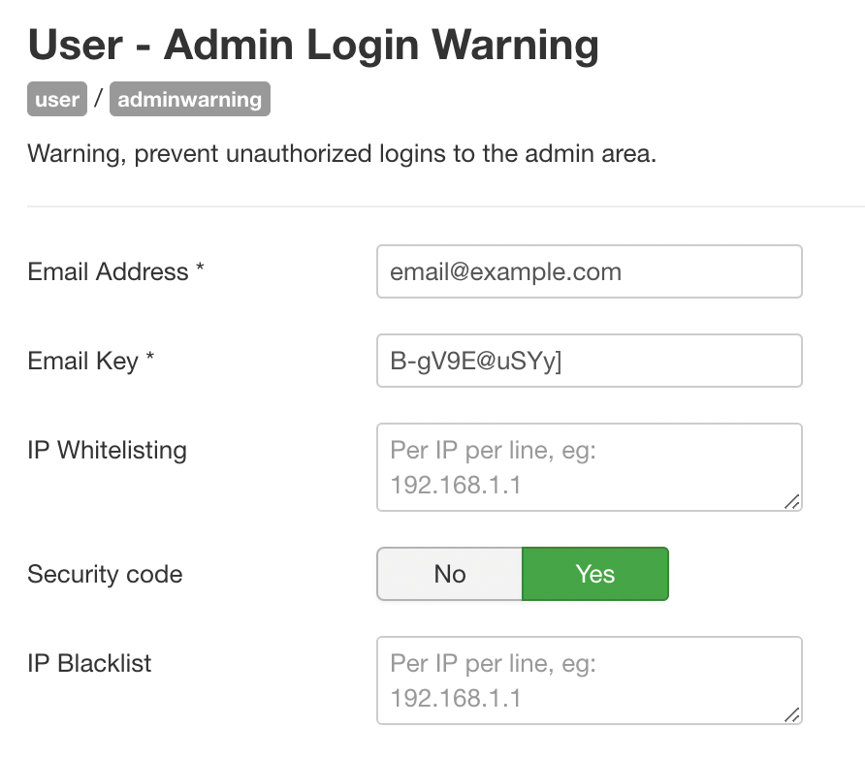Image resolution: width=865 pixels, height=758 pixels.
Task: Click inside the Email Key field
Action: (590, 361)
